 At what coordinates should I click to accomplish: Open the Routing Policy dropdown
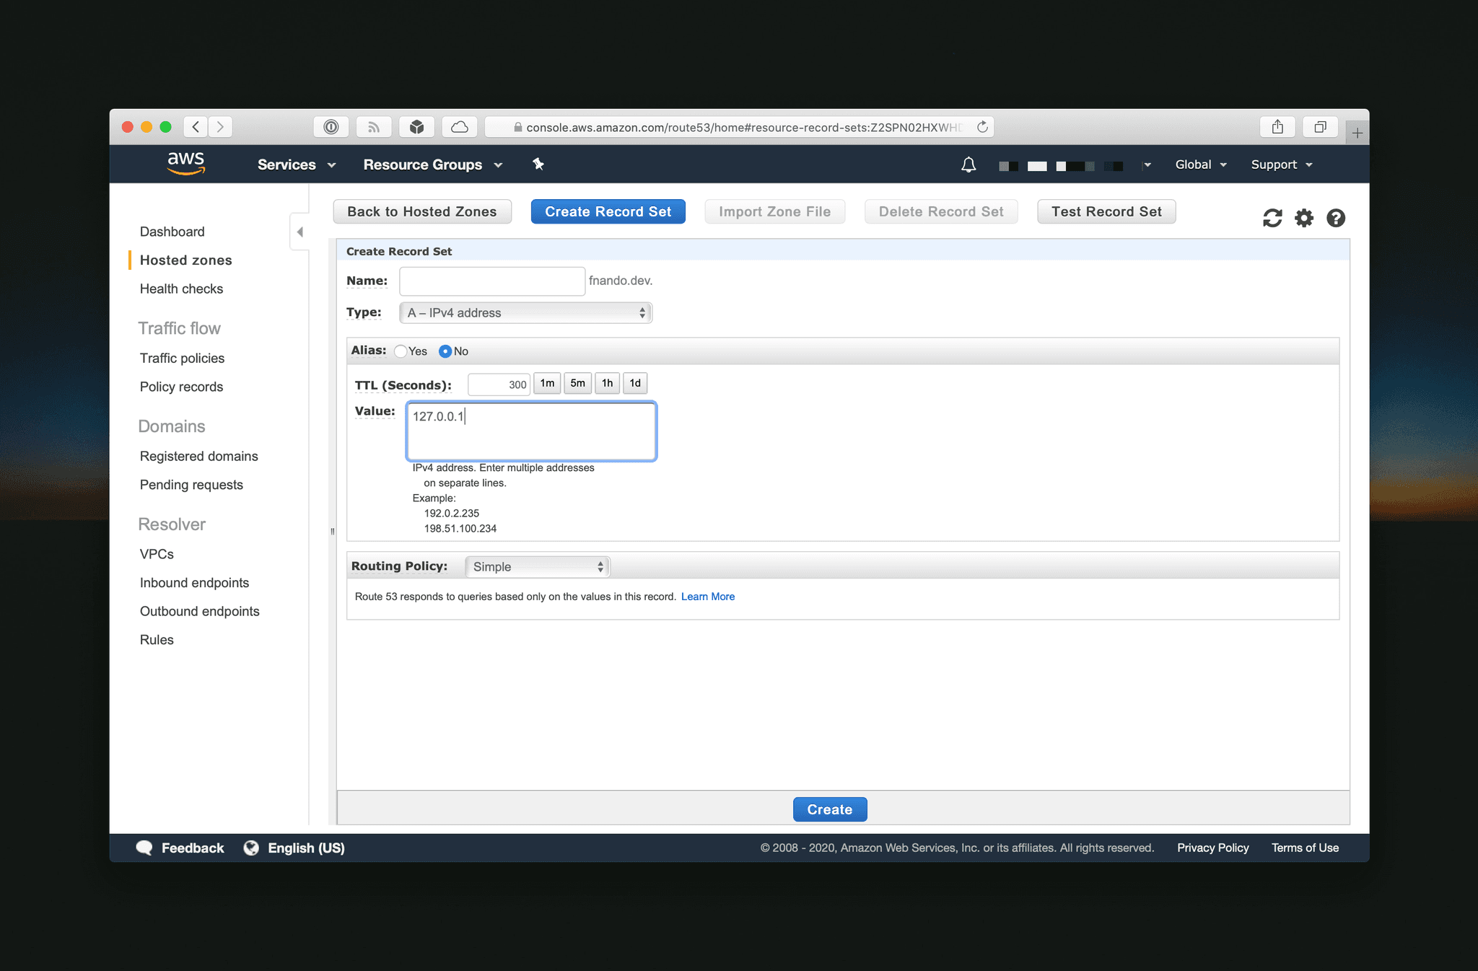click(537, 566)
